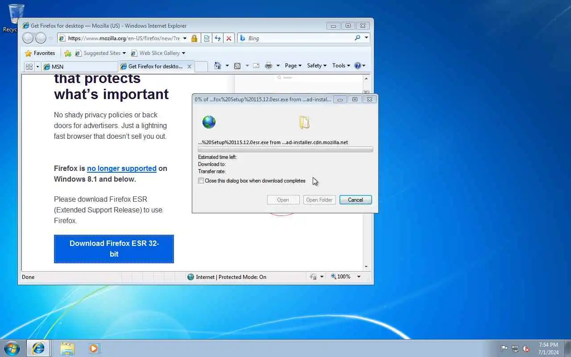This screenshot has height=357, width=571.
Task: Click 'Internet | Protected Mode: On' status text
Action: tap(231, 277)
